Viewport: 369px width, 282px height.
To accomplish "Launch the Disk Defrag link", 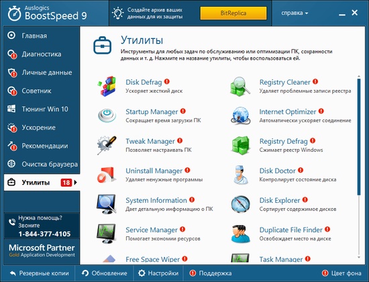I will [x=144, y=82].
